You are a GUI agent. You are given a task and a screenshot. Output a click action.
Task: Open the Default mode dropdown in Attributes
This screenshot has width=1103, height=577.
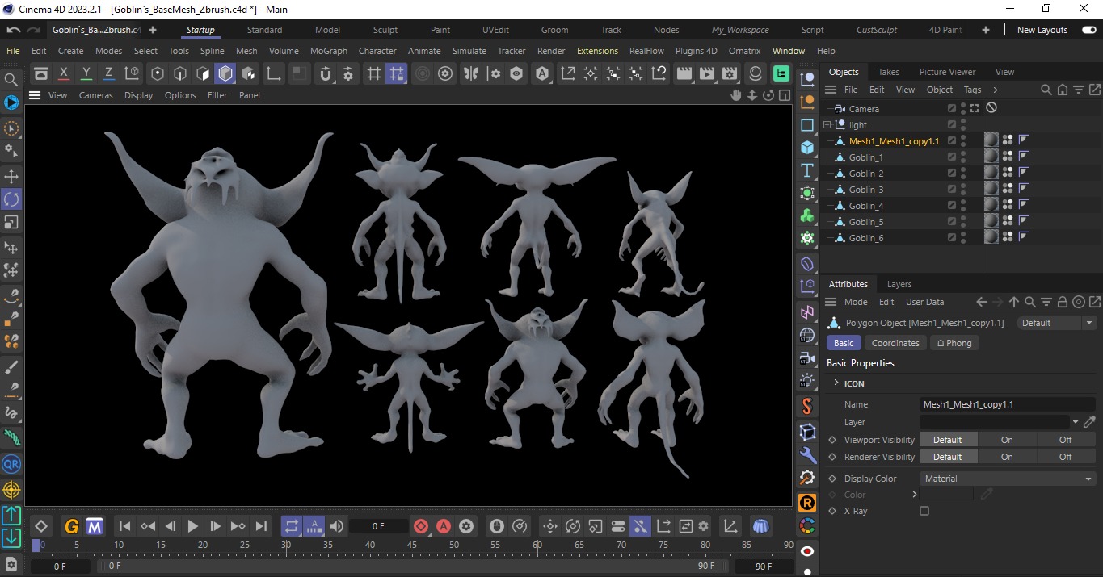click(x=1056, y=323)
